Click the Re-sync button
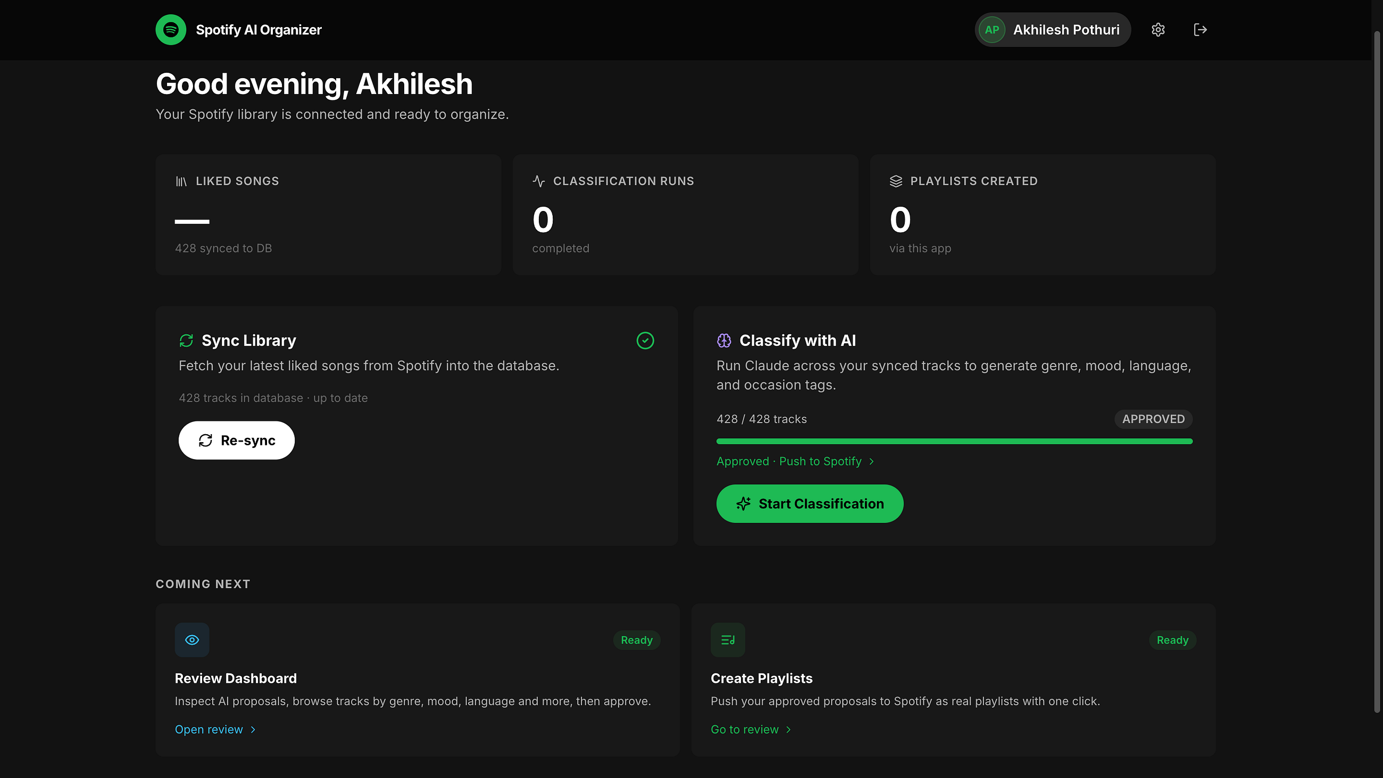The width and height of the screenshot is (1383, 778). coord(237,441)
